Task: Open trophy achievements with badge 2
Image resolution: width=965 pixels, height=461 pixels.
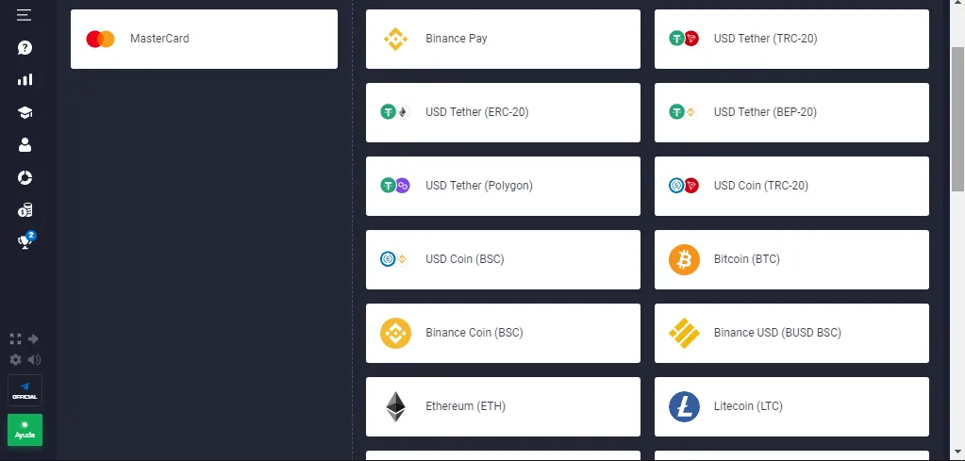Action: [25, 241]
